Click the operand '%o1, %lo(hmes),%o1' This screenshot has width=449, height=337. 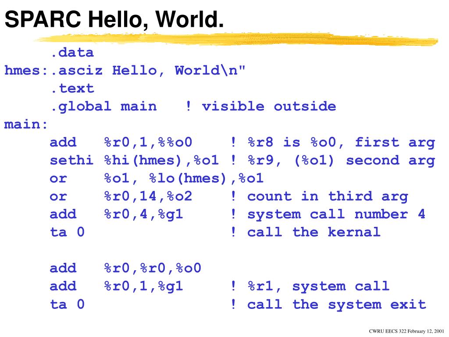184,179
